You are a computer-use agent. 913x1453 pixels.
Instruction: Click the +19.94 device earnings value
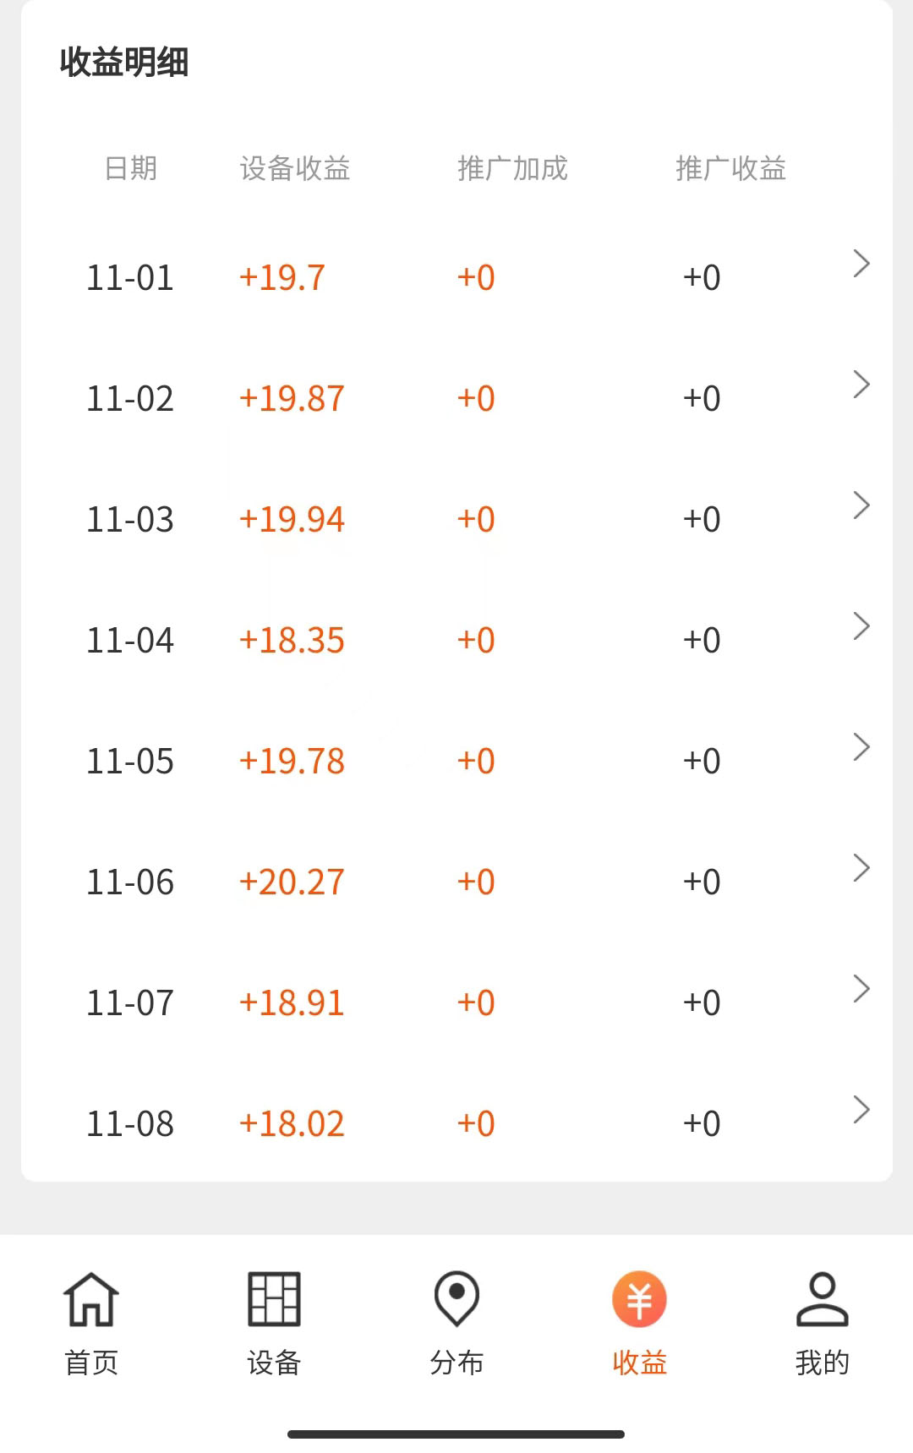coord(292,520)
